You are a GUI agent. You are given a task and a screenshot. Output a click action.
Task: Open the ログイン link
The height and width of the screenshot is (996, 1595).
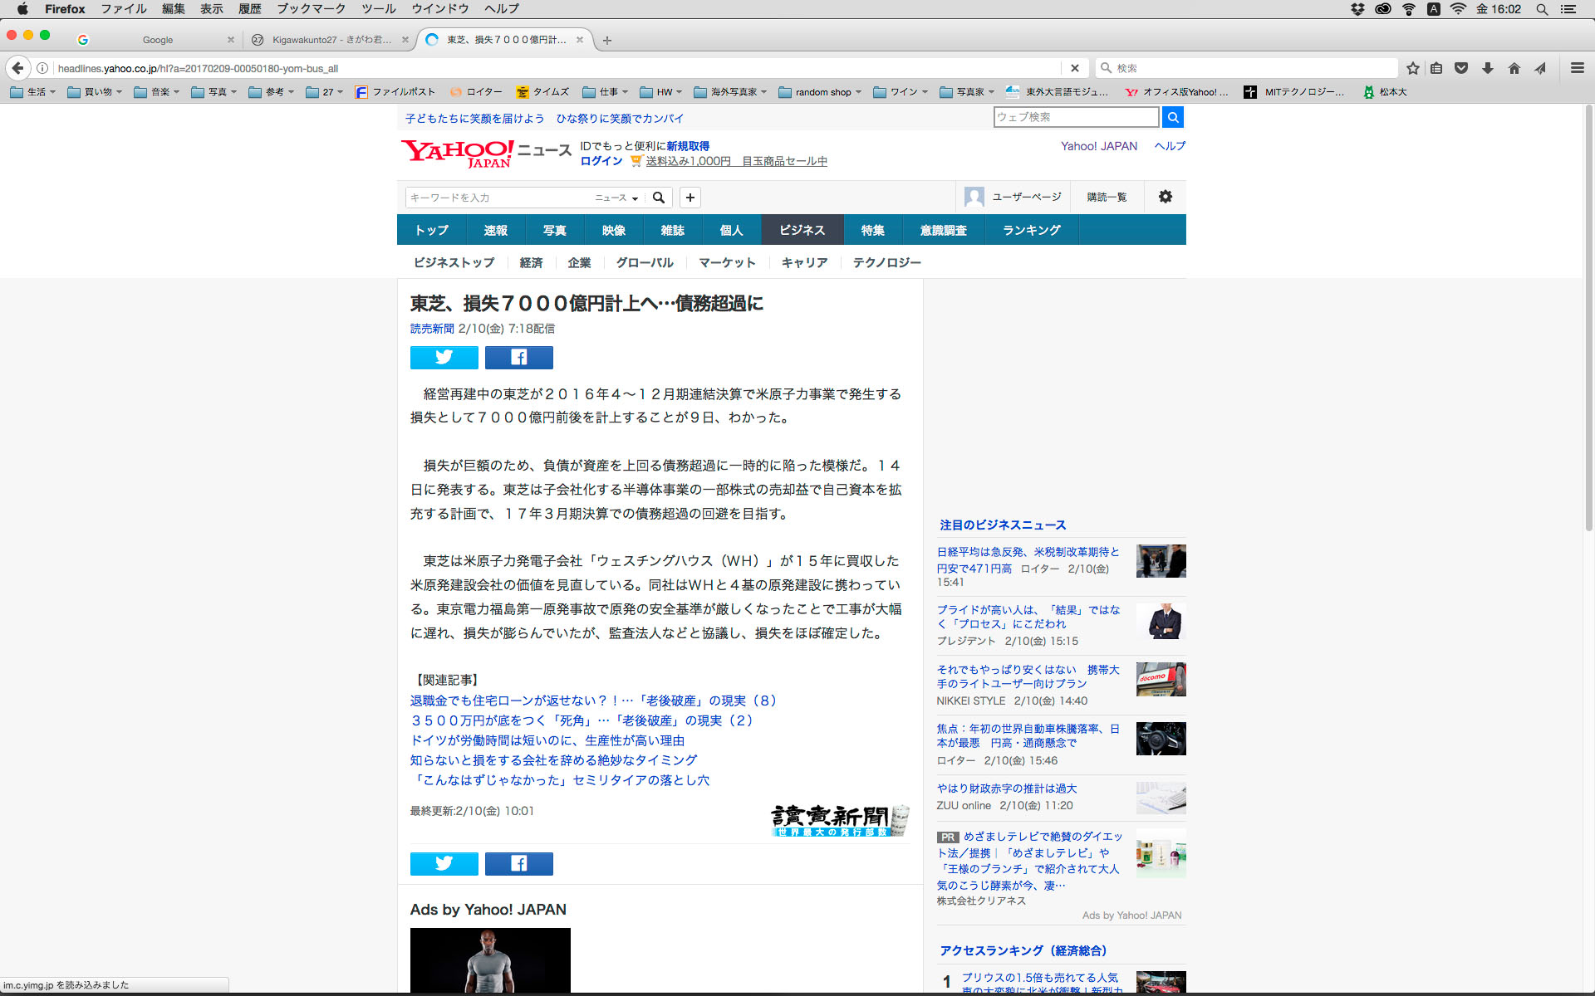601,161
